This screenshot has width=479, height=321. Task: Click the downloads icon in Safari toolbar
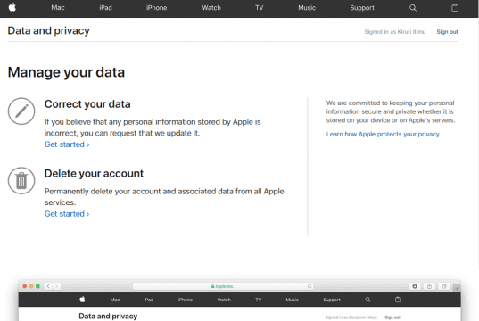pos(415,286)
